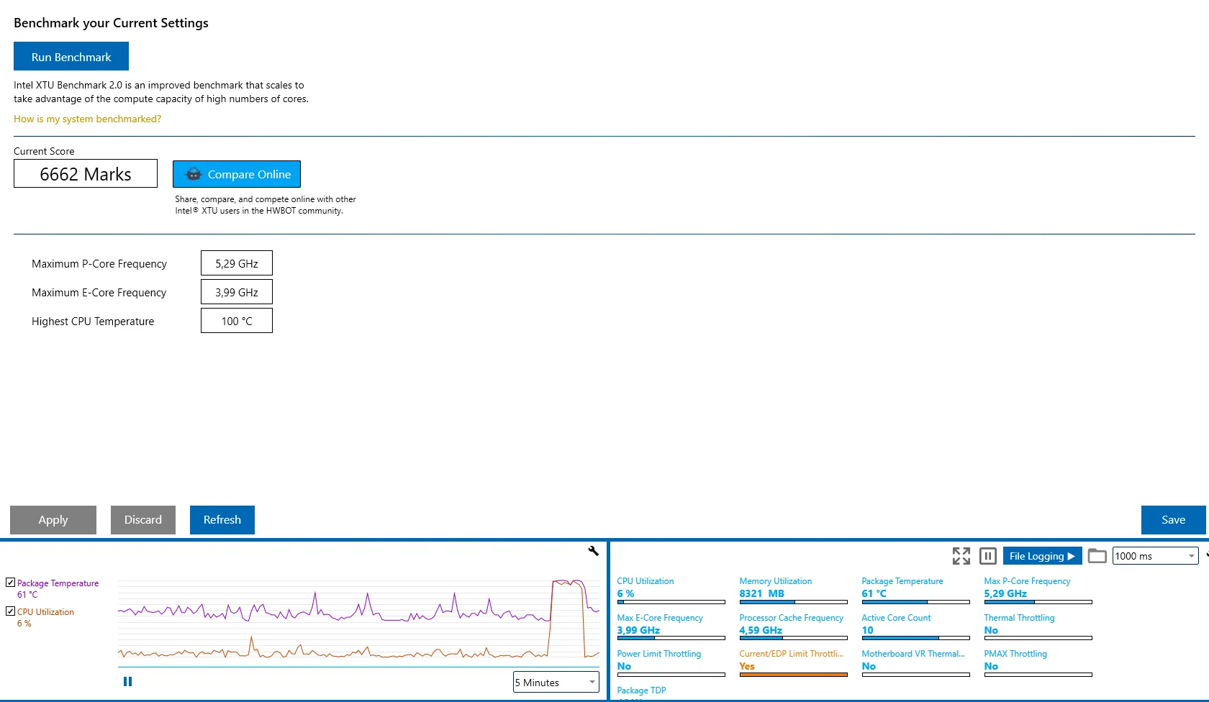The image size is (1209, 702).
Task: Open the How is my system benchmarked link
Action: (x=87, y=119)
